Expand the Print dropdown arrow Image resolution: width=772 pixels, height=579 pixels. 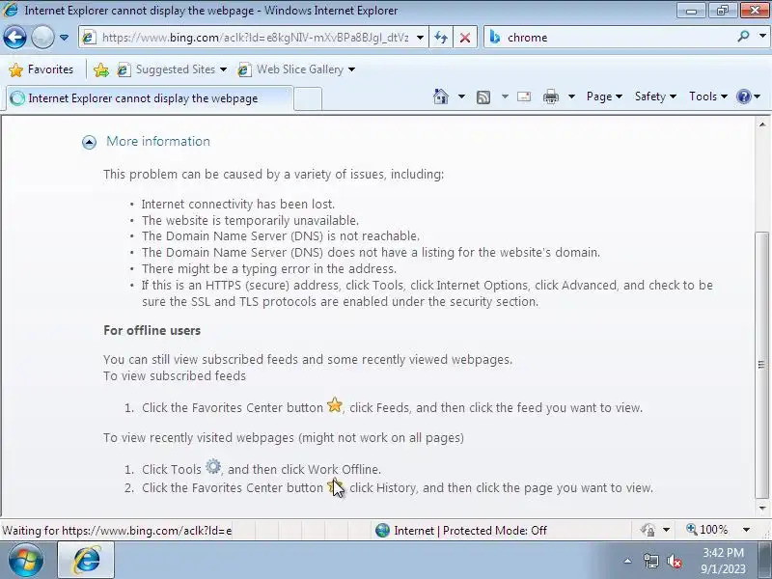click(x=571, y=96)
